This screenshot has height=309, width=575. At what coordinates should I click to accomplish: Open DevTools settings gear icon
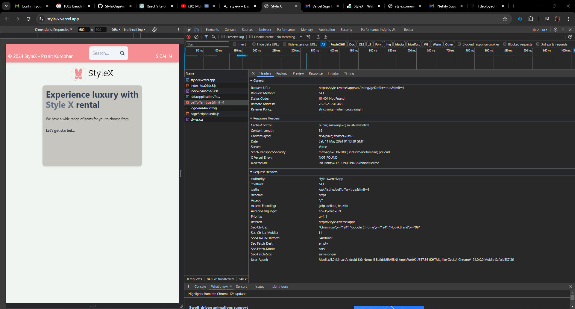(x=556, y=30)
